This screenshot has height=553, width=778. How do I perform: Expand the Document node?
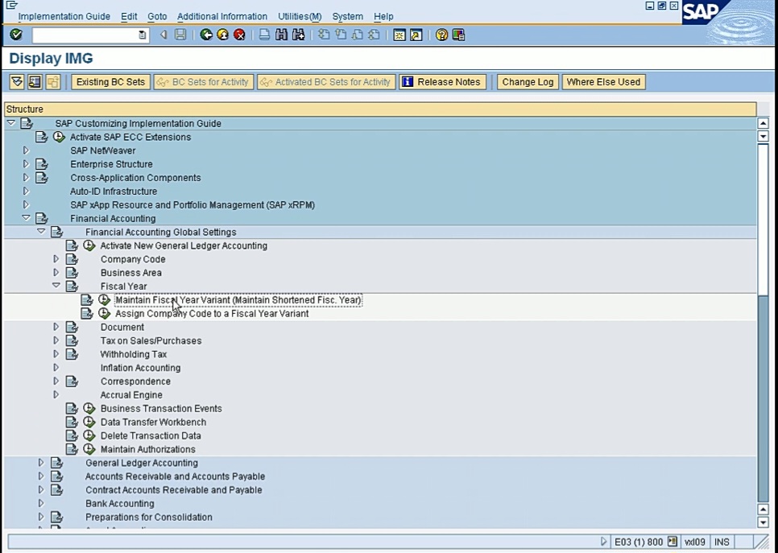pos(56,327)
